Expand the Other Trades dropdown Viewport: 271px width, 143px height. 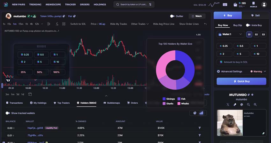(x=140, y=24)
